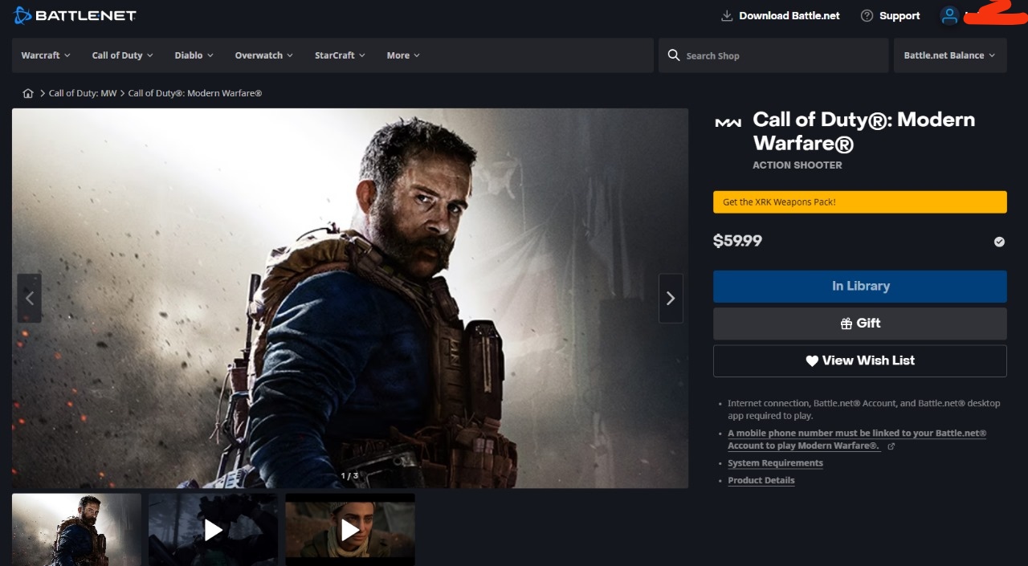
Task: Show previous image with left arrow
Action: [30, 299]
